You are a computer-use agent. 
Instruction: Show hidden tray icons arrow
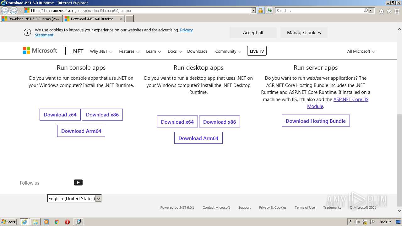click(x=350, y=222)
